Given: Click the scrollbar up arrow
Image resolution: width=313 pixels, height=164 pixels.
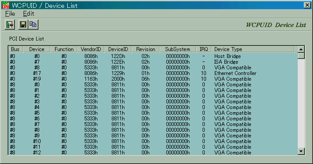Looking at the screenshot, I should pos(301,49).
